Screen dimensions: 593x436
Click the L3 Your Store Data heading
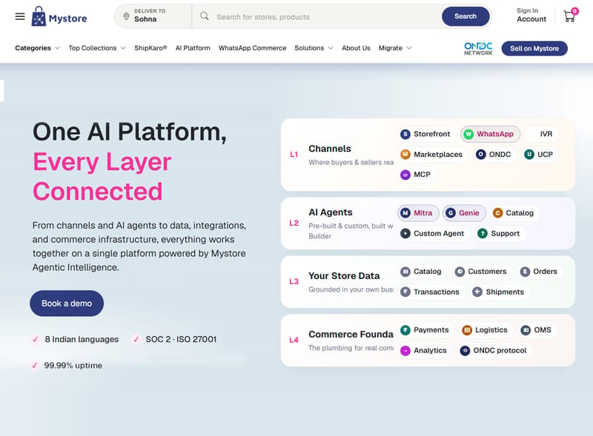(x=344, y=276)
